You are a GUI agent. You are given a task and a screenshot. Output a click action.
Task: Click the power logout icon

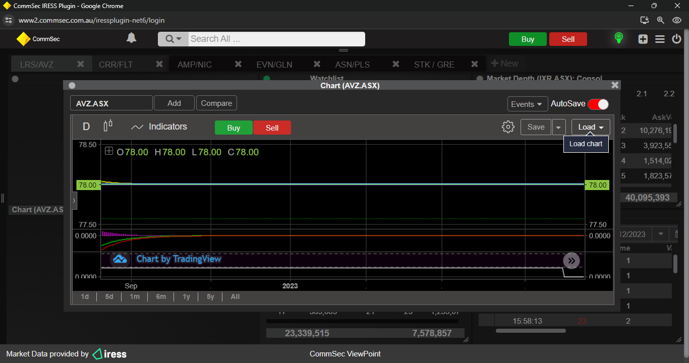(x=677, y=39)
